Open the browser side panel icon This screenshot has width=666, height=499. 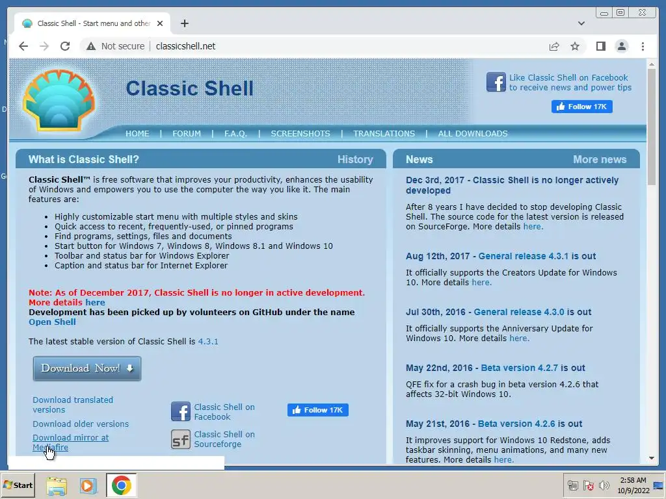(x=600, y=46)
